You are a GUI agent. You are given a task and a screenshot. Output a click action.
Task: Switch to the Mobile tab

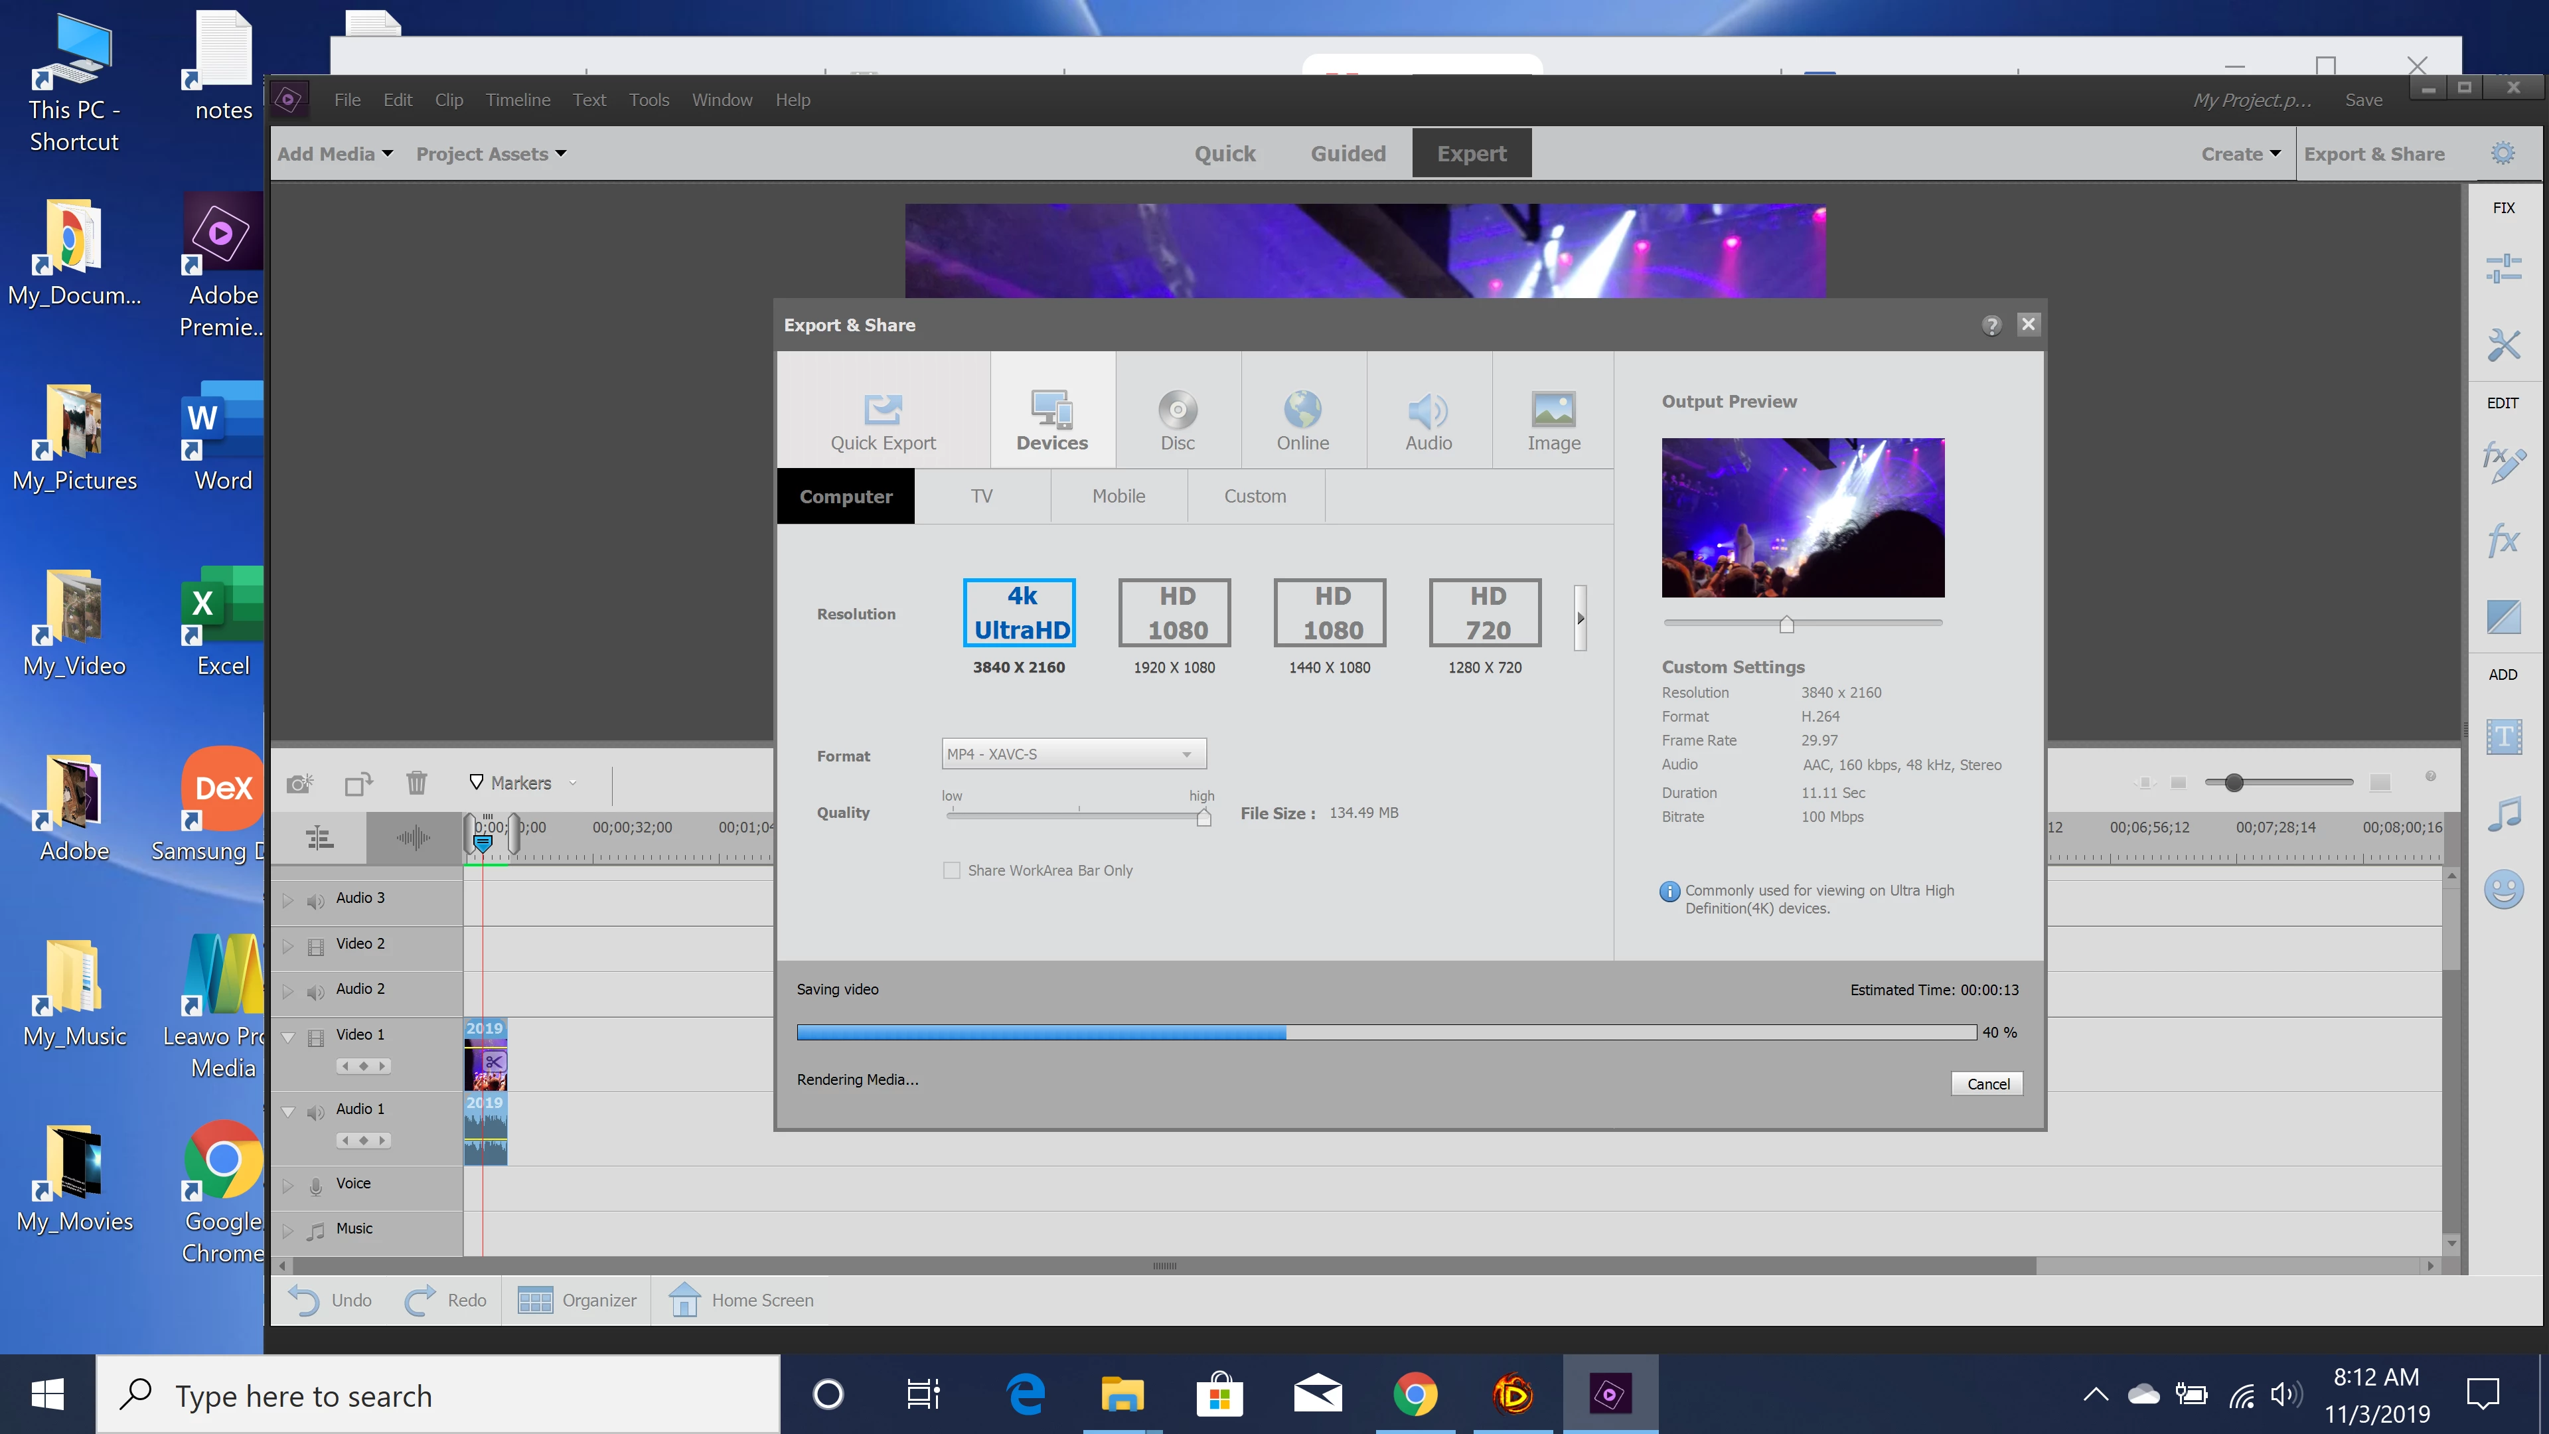1118,496
